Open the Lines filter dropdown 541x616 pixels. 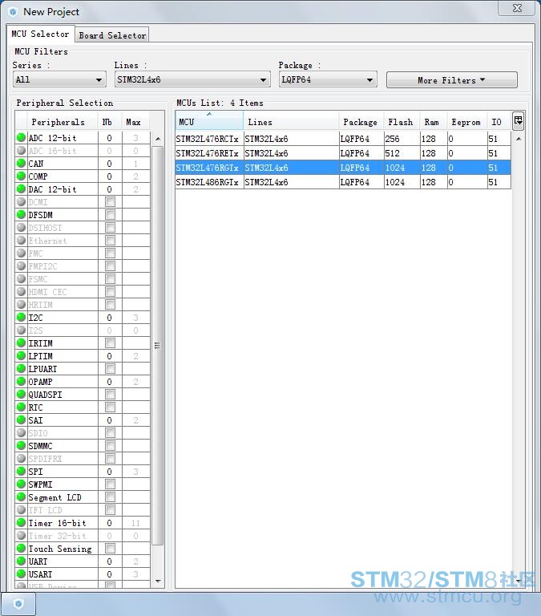[192, 79]
